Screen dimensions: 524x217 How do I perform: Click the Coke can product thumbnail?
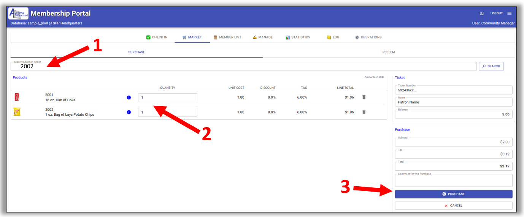(17, 97)
